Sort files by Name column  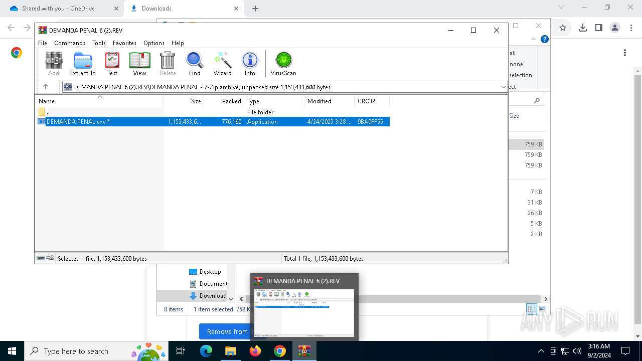99,101
